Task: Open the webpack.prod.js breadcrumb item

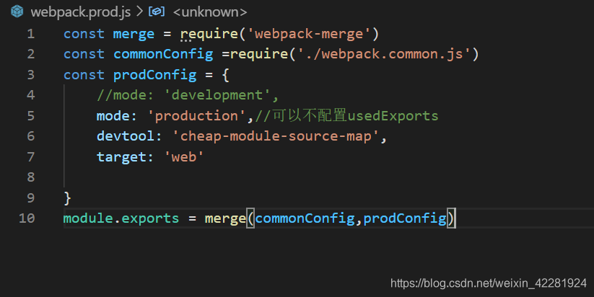Action: point(81,12)
